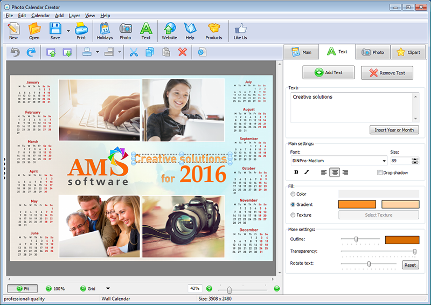Open the Grid options dropdown arrow
Screen dimensions: 431x305
pyautogui.click(x=108, y=288)
